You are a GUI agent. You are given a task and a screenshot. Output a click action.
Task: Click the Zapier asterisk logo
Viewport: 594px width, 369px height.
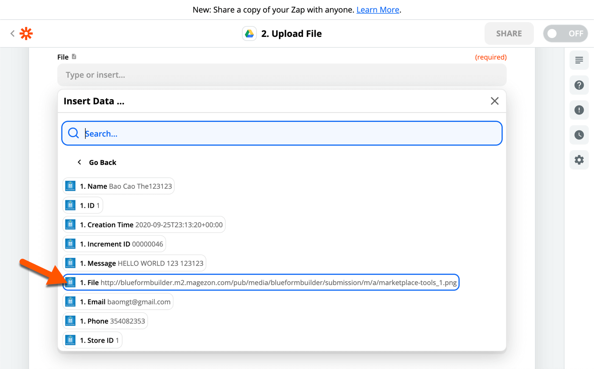[26, 33]
